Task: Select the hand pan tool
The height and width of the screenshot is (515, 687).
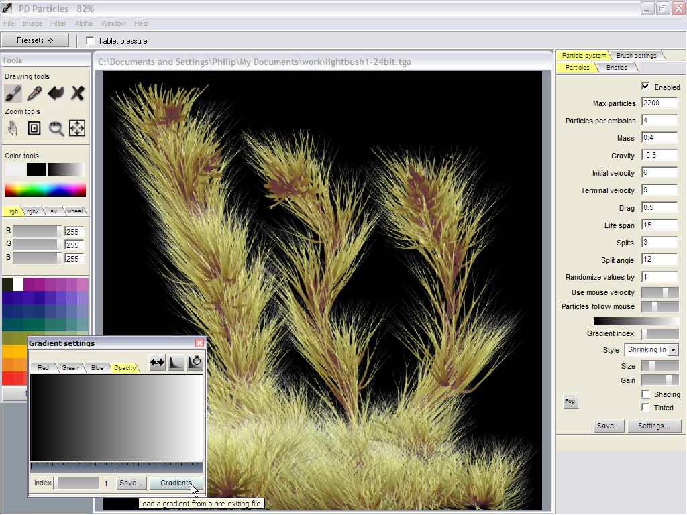Action: tap(13, 128)
